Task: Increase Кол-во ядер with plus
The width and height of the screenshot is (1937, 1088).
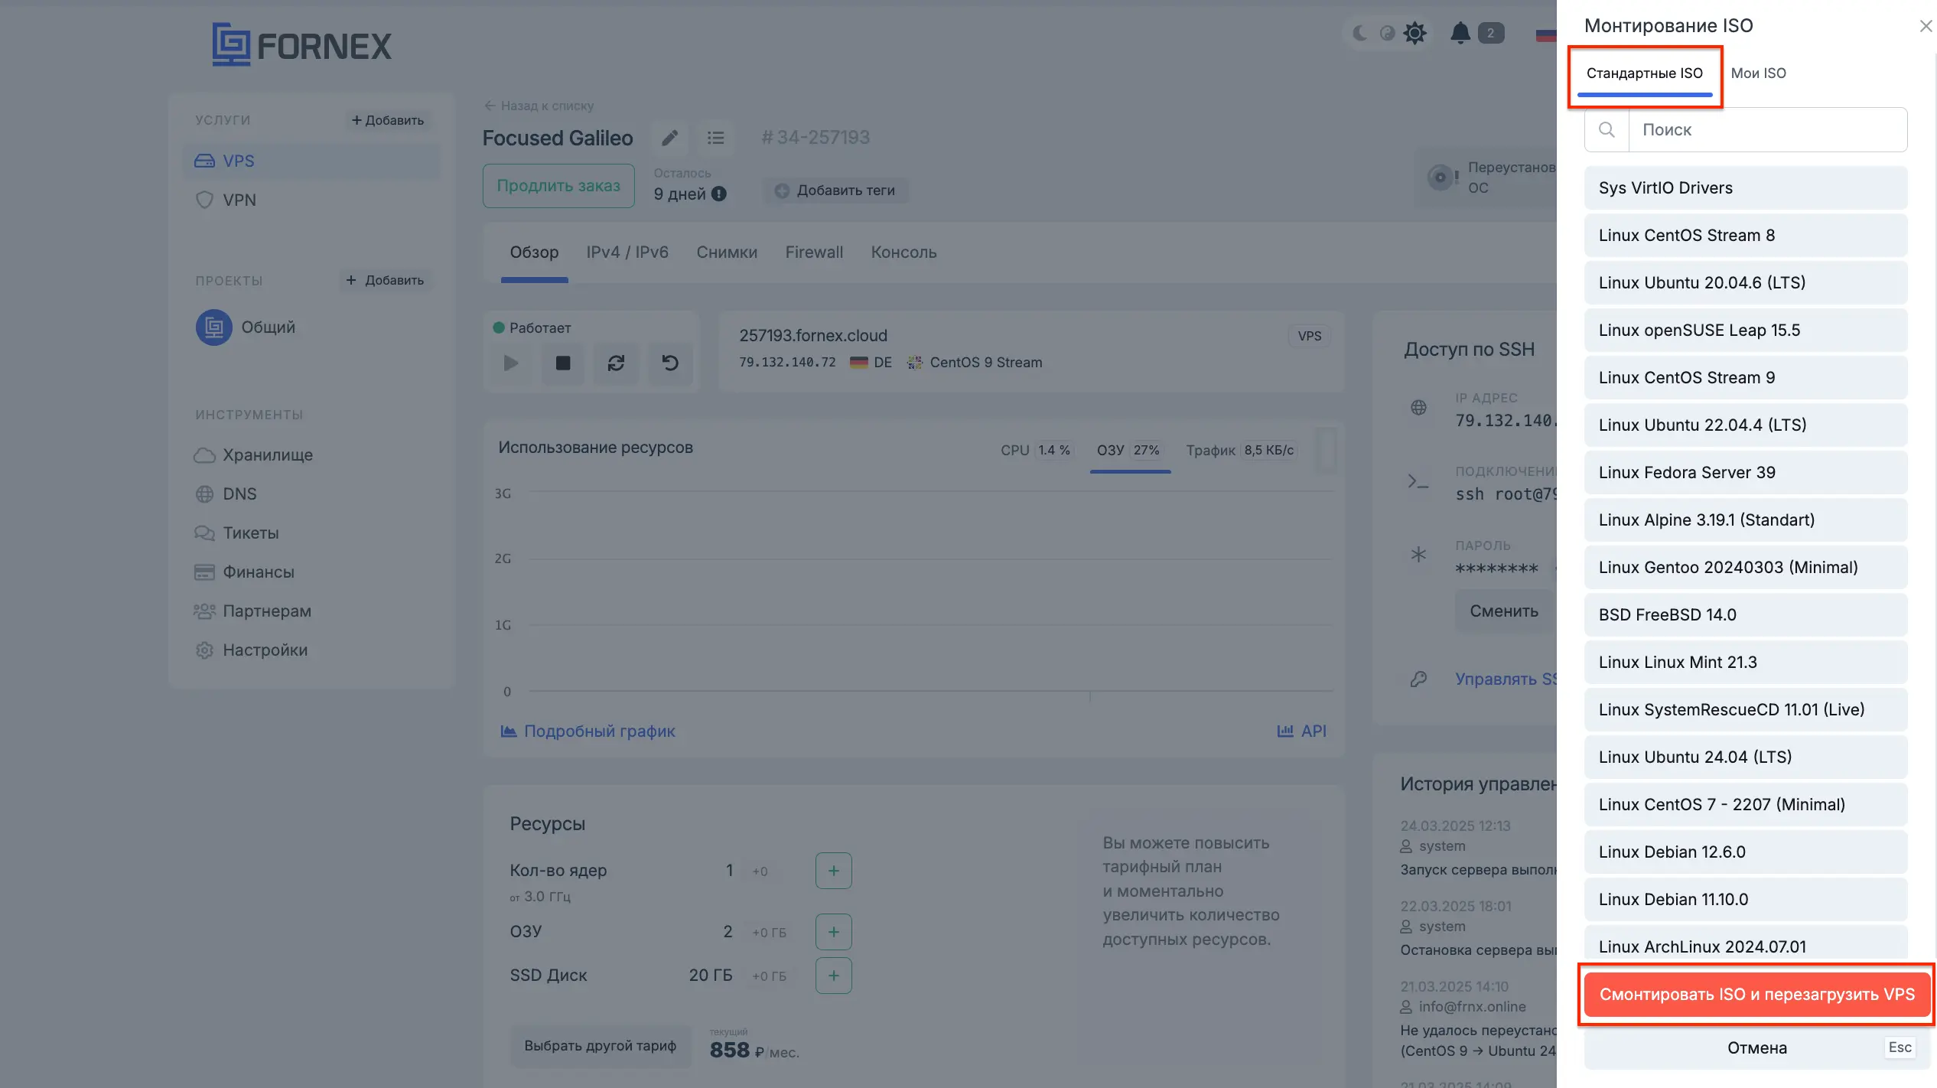Action: pyautogui.click(x=834, y=871)
